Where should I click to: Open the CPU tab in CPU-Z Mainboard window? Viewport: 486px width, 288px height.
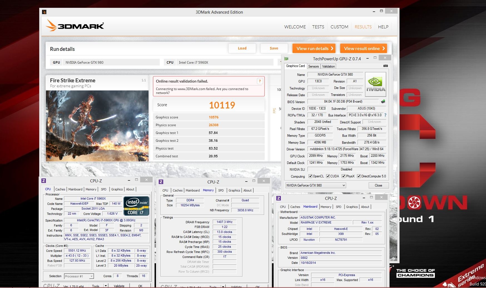[x=283, y=207]
